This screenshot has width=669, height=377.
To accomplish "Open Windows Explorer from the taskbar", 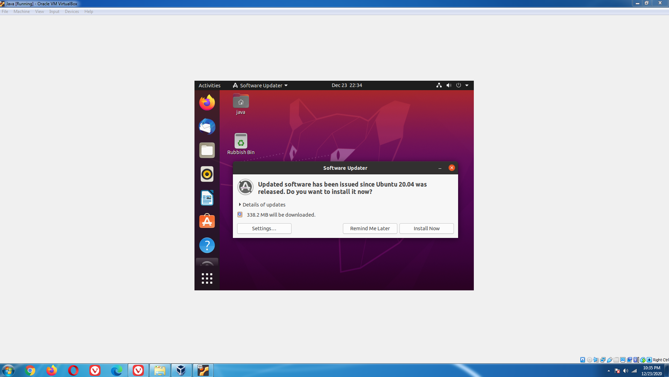I will click(x=160, y=370).
